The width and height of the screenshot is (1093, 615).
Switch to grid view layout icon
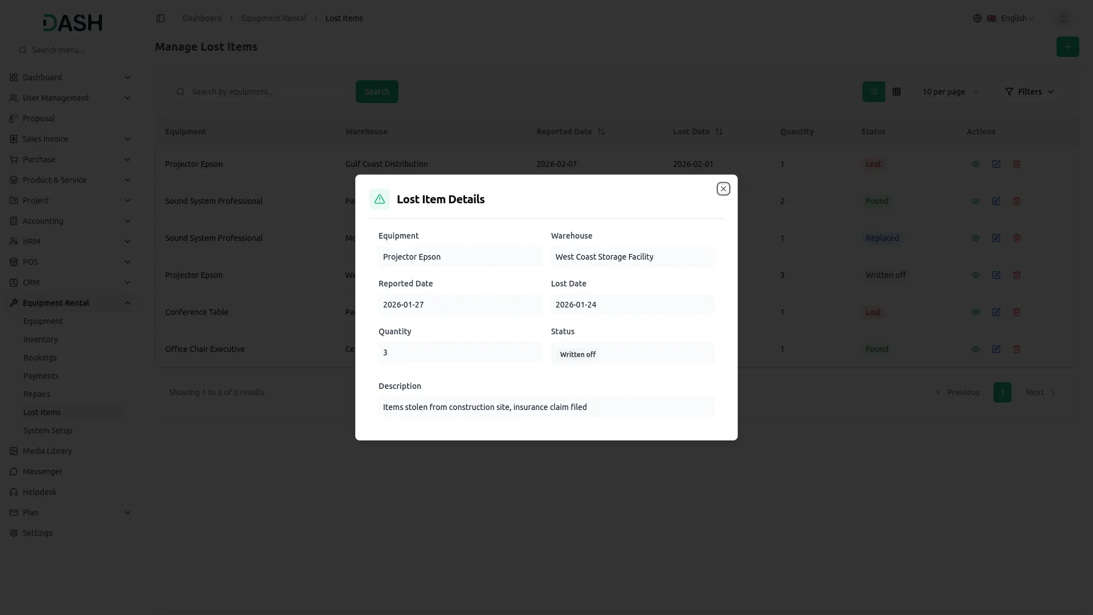897,92
